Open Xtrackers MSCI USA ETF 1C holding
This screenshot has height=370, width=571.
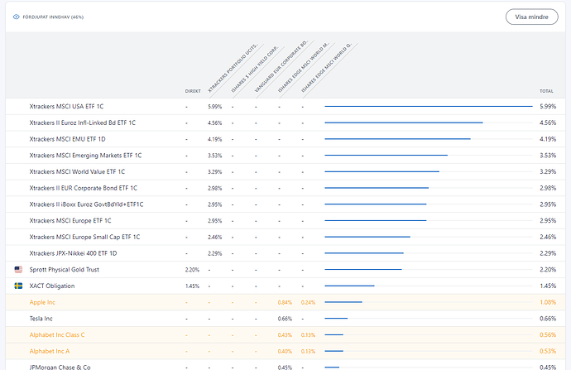click(66, 106)
